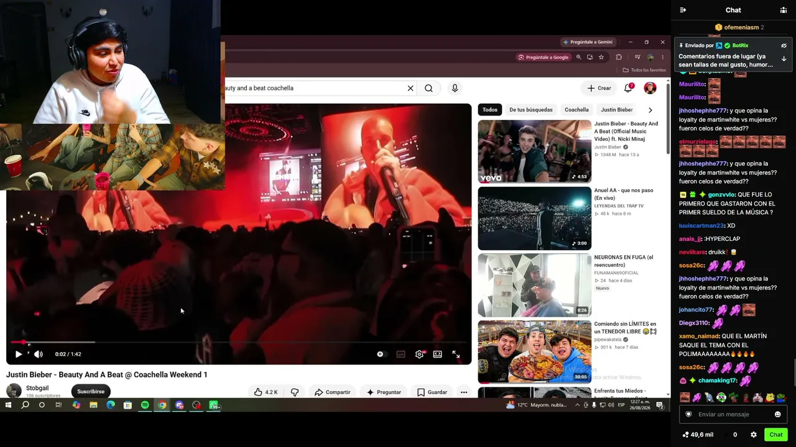The width and height of the screenshot is (796, 447).
Task: Select the Justin Bieber filter chip
Action: 616,110
